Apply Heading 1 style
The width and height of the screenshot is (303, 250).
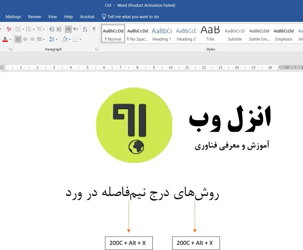[162, 34]
